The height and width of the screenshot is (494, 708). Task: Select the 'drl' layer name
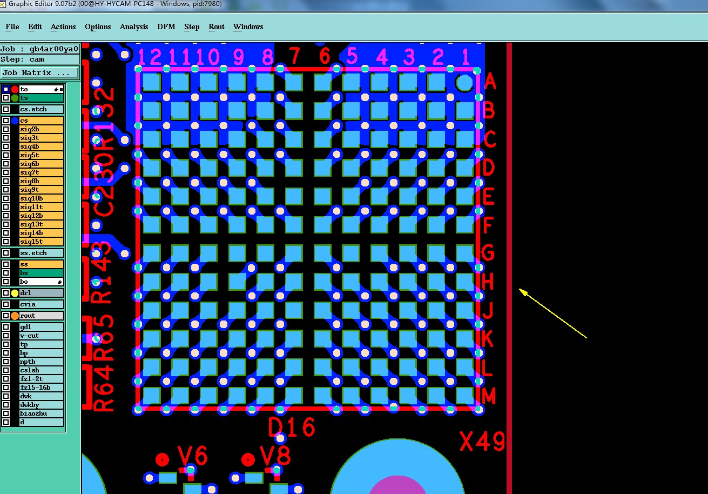tap(42, 293)
